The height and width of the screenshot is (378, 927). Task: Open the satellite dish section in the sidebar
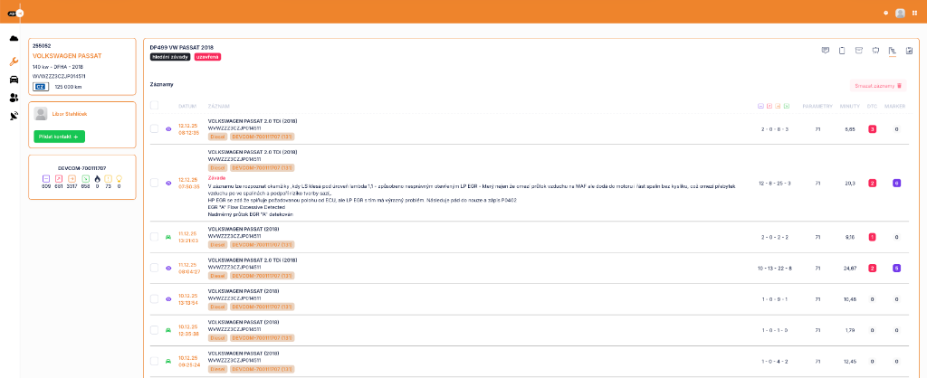tap(14, 117)
